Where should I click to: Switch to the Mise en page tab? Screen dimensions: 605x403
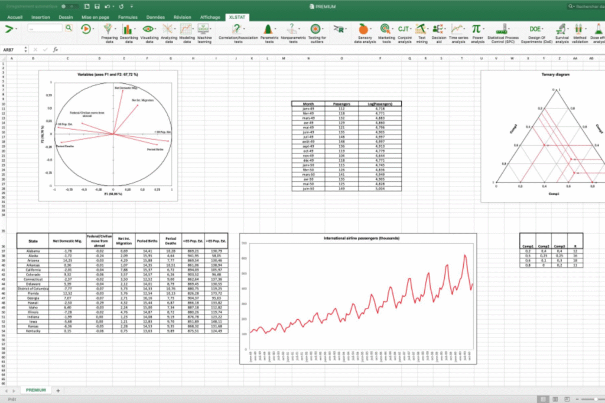[95, 17]
